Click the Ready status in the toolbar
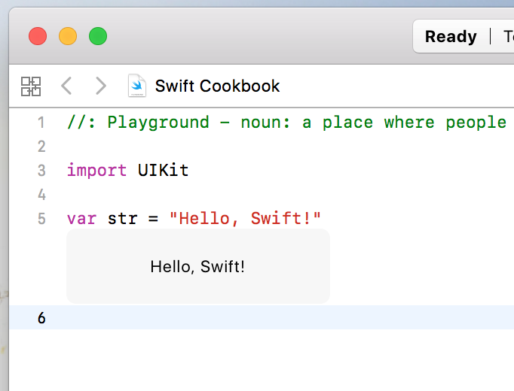The height and width of the screenshot is (391, 514). click(451, 37)
